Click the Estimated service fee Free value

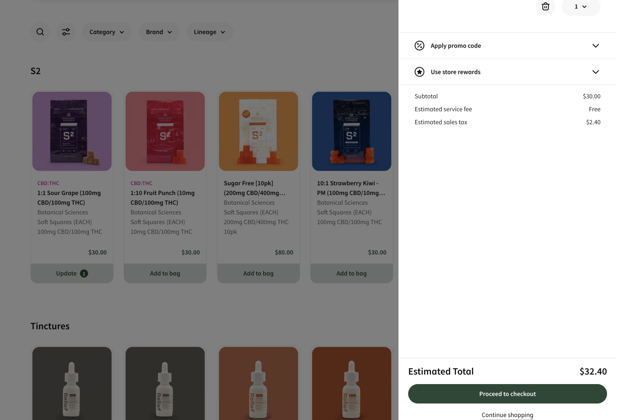[594, 109]
